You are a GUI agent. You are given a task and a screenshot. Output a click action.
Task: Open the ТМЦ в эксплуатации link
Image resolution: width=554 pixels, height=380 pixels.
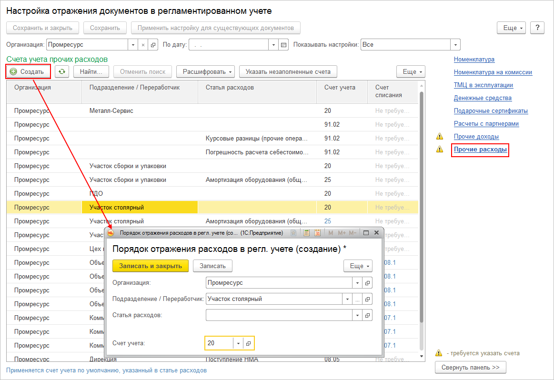(x=483, y=85)
